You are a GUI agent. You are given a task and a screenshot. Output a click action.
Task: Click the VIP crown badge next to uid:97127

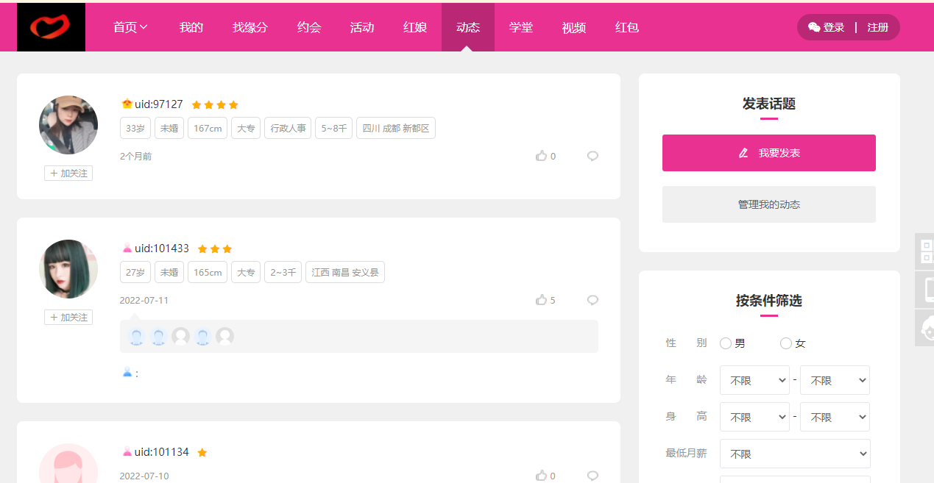(x=127, y=104)
